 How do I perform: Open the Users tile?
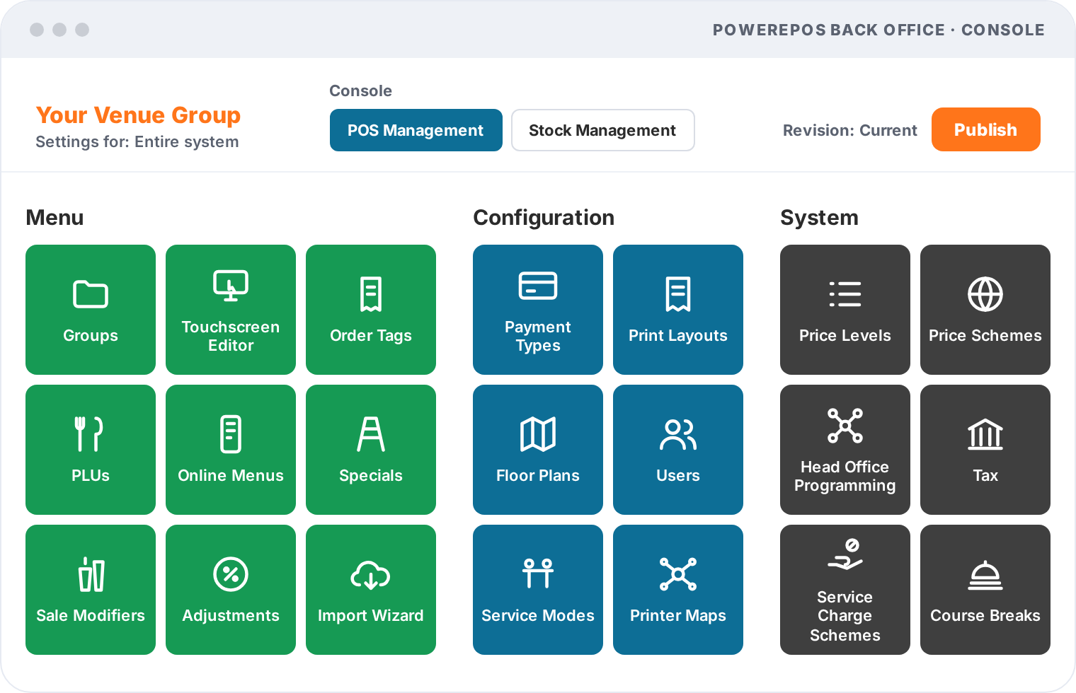678,450
